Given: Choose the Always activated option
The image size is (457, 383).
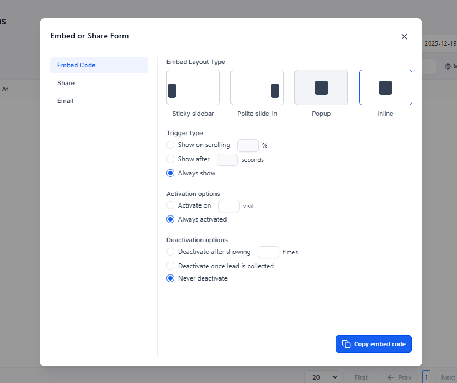Looking at the screenshot, I should (170, 219).
